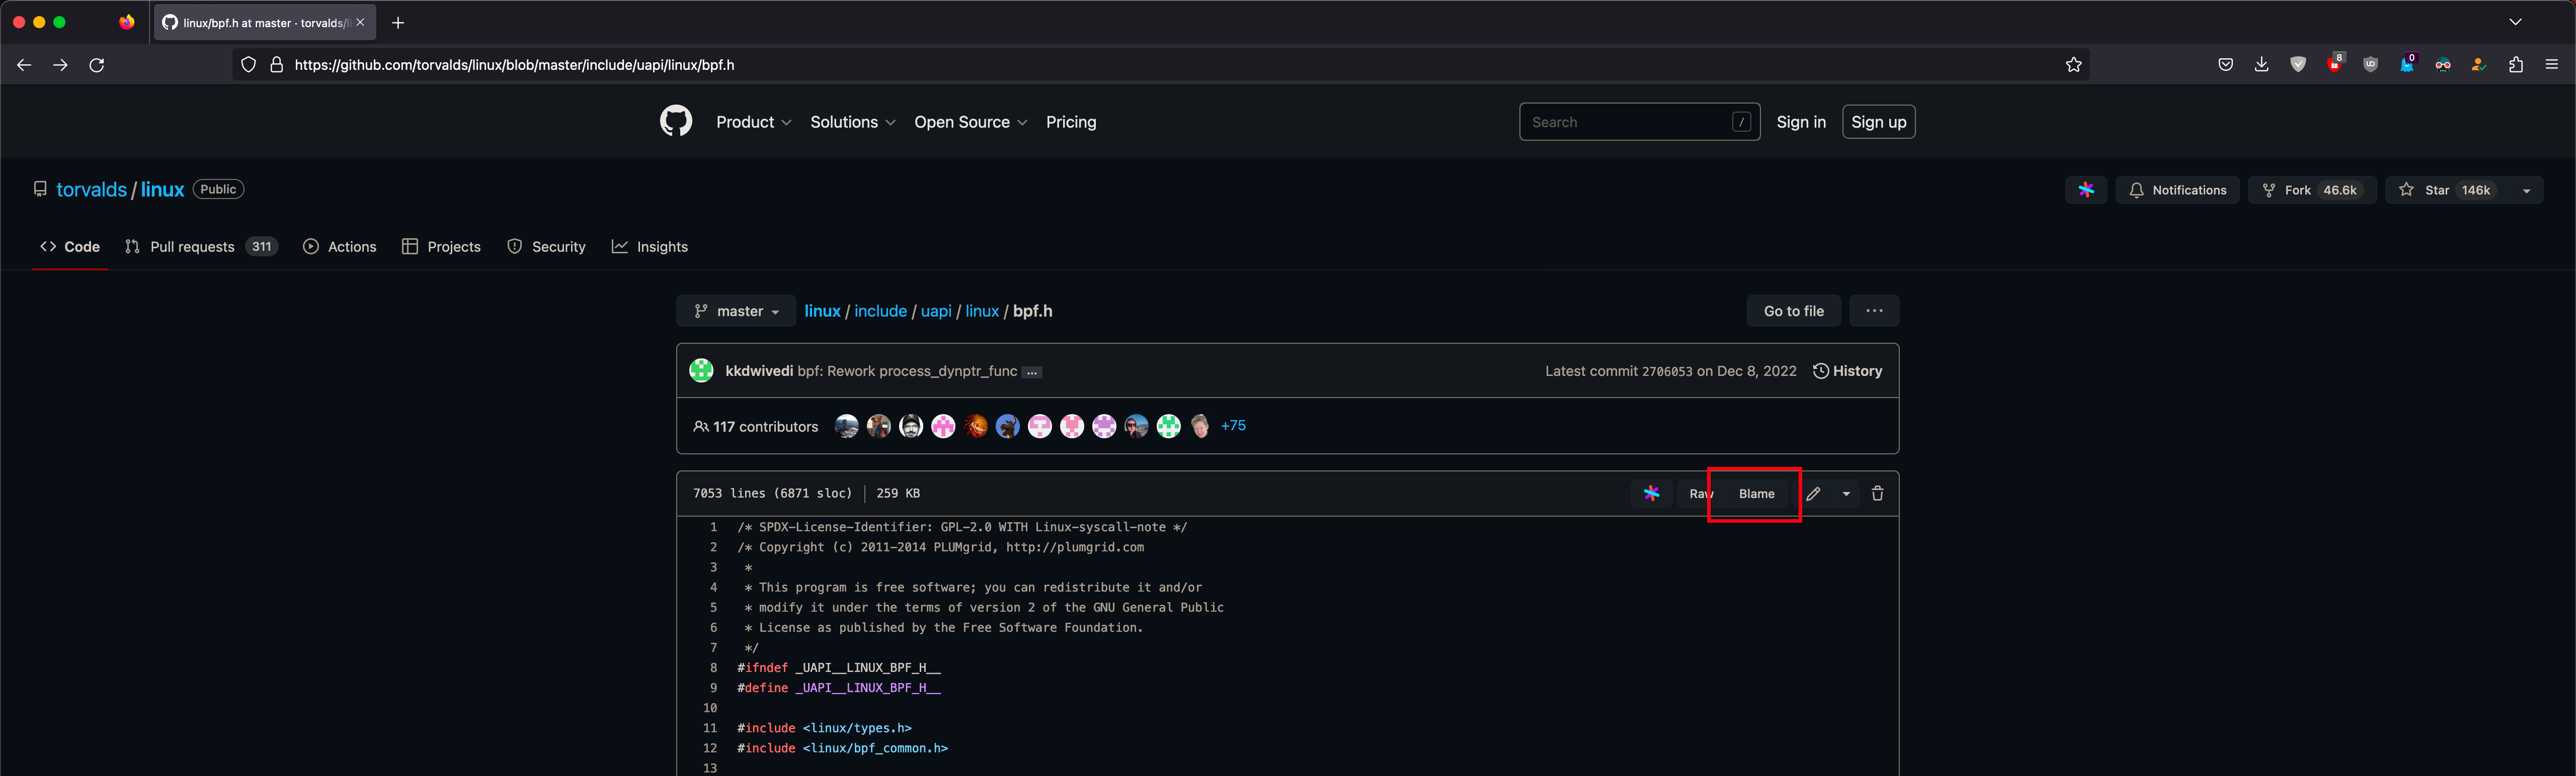Click the colorful asterisk icon beside Raw

1651,494
